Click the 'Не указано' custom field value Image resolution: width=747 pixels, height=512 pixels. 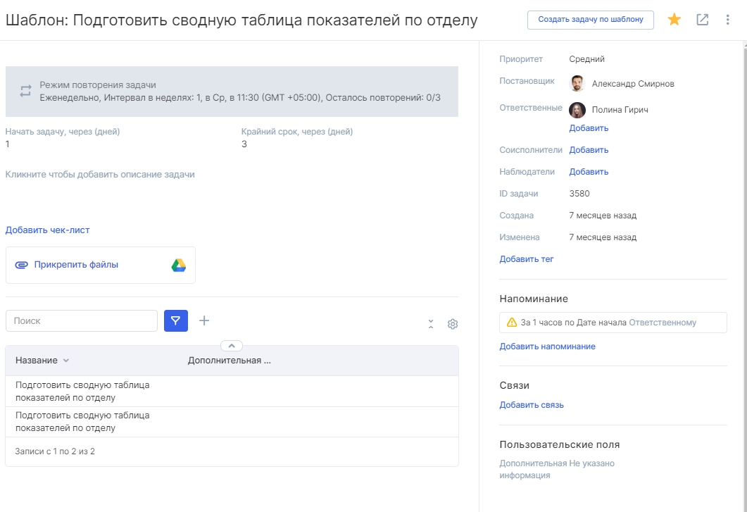[x=591, y=463]
